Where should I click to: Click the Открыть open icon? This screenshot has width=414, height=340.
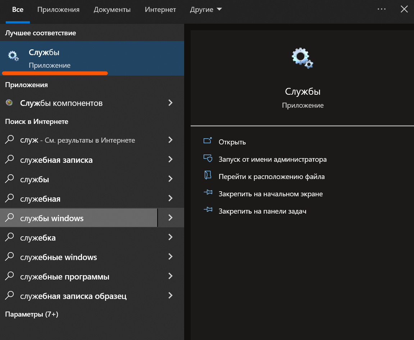(208, 142)
